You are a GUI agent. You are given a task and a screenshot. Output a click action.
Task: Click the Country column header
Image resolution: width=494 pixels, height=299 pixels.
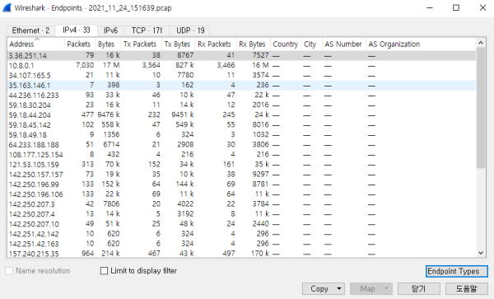point(286,44)
